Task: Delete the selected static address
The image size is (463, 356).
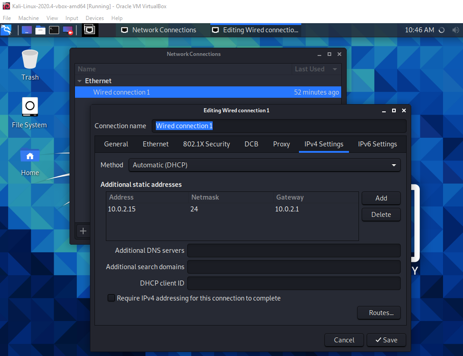Action: click(x=381, y=215)
